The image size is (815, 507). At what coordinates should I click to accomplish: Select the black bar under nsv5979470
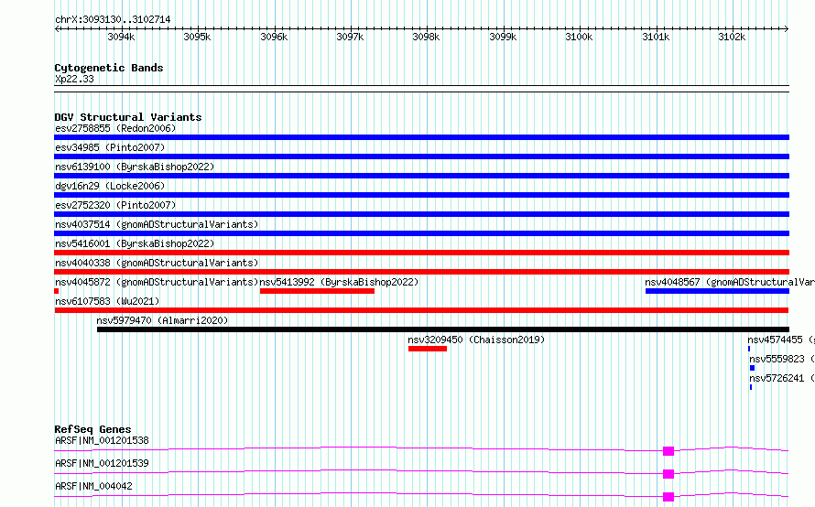click(x=443, y=329)
